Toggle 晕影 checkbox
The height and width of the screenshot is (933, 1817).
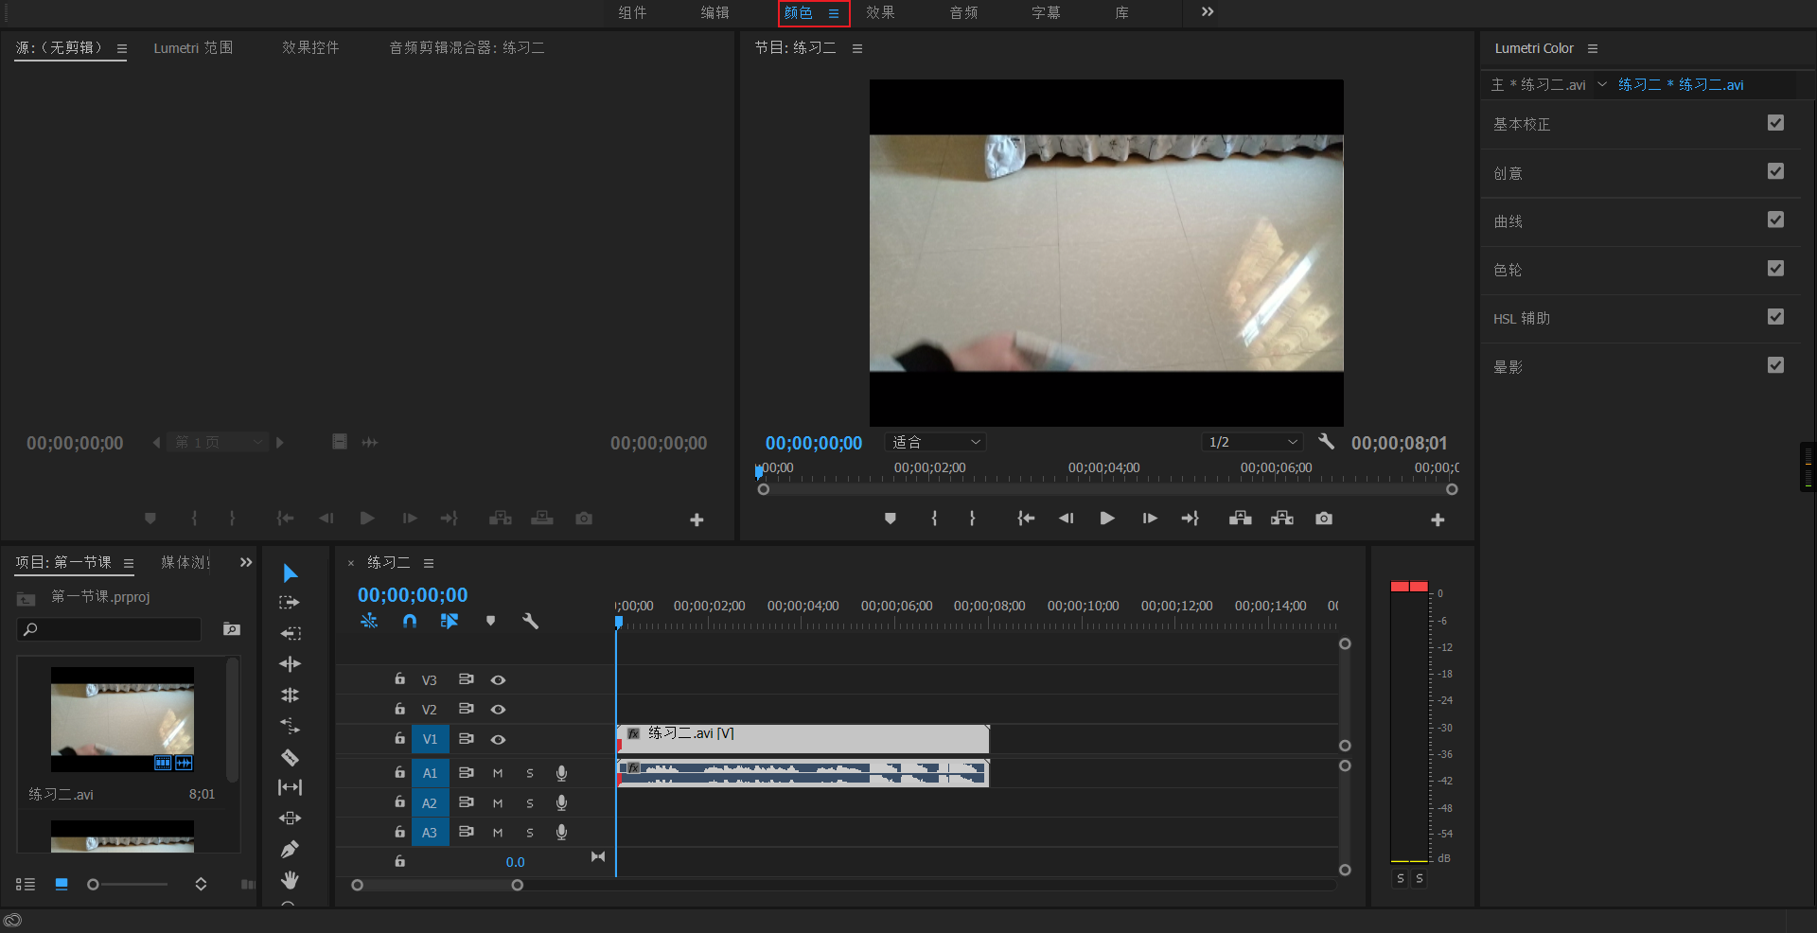pyautogui.click(x=1775, y=365)
